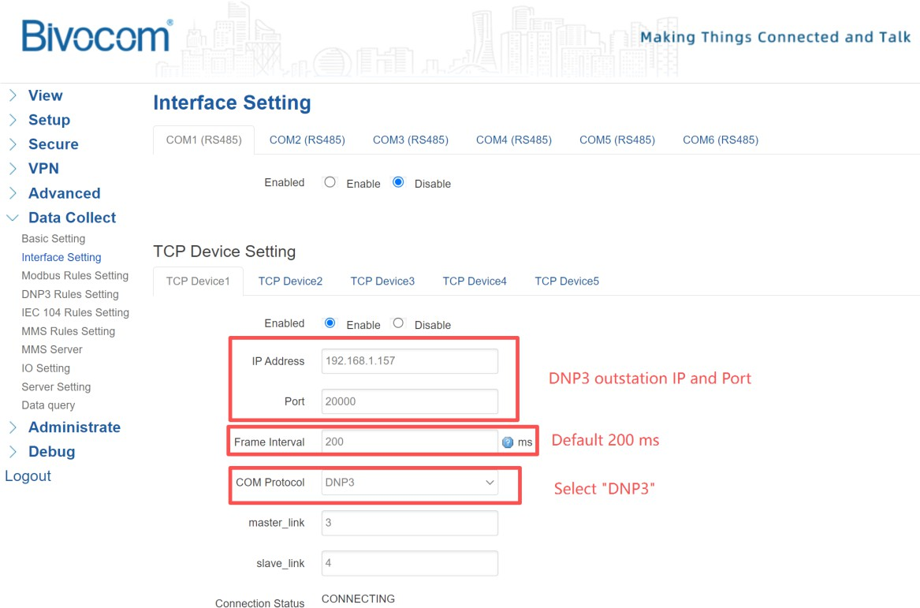This screenshot has width=920, height=608.
Task: Click the Logout link
Action: pyautogui.click(x=28, y=476)
